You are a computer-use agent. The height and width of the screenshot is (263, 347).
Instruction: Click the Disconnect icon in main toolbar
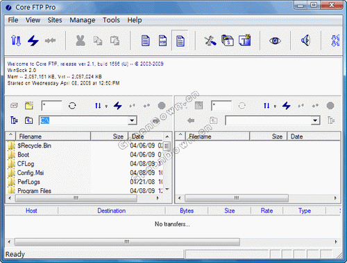click(x=50, y=41)
